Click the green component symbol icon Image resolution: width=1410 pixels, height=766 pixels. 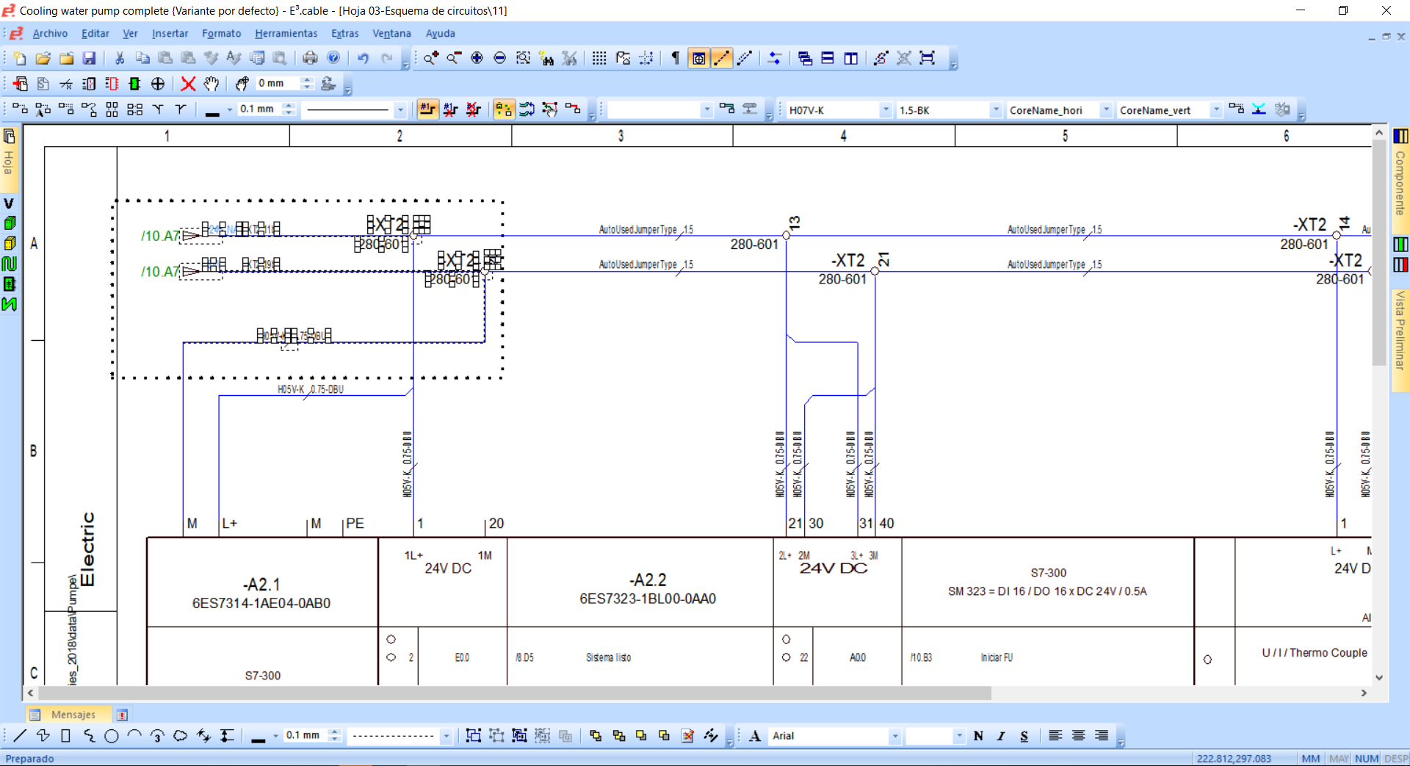(x=134, y=84)
